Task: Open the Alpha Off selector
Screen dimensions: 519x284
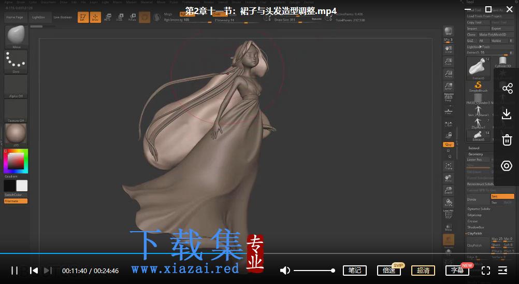Action: tap(16, 87)
